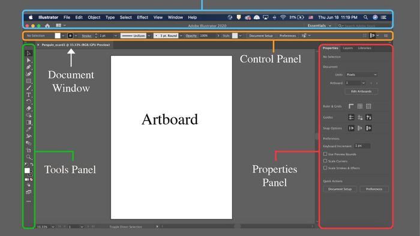Click the Swap Fill and Stroke arrow
Image resolution: width=420 pixels, height=236 pixels.
point(32,164)
